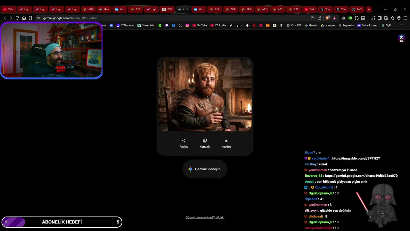Reload the page
The width and height of the screenshot is (410, 231).
click(x=17, y=18)
